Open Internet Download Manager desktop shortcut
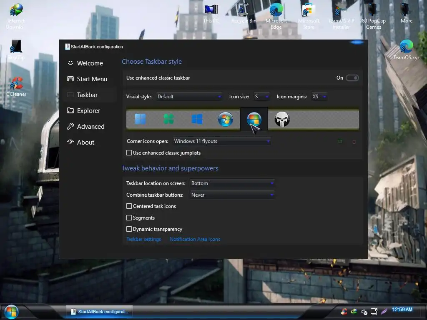This screenshot has width=427, height=320. coord(15,16)
